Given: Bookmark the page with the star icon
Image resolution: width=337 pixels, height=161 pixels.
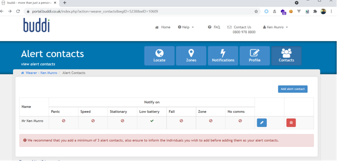Looking at the screenshot, I should pyautogui.click(x=256, y=11).
